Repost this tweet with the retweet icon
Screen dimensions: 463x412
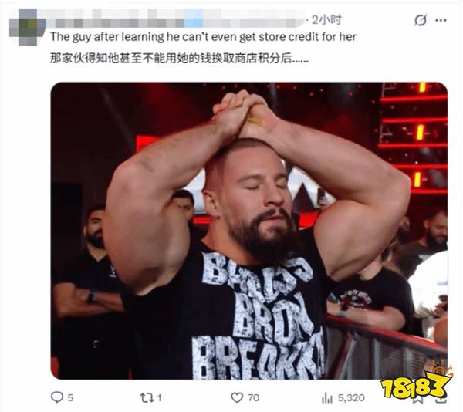147,397
